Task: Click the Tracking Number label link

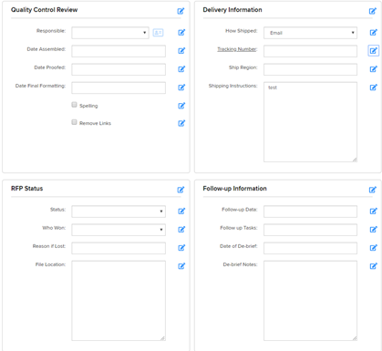Action: pyautogui.click(x=237, y=49)
